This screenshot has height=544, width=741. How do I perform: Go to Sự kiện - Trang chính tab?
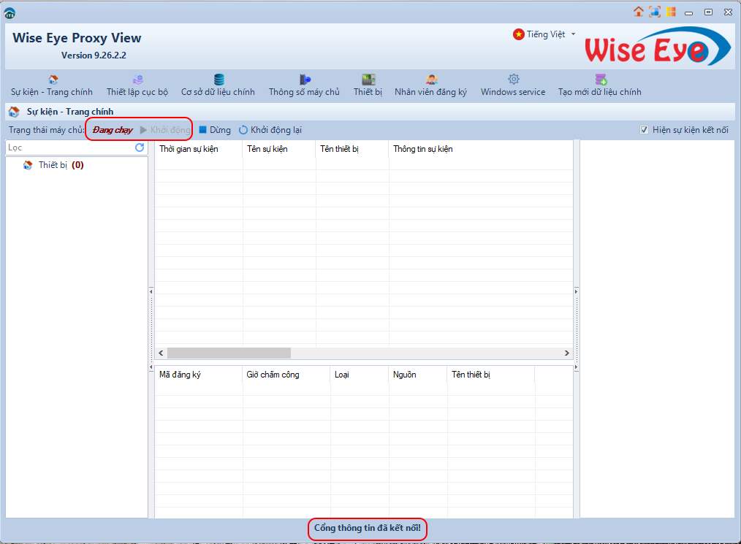pyautogui.click(x=51, y=85)
